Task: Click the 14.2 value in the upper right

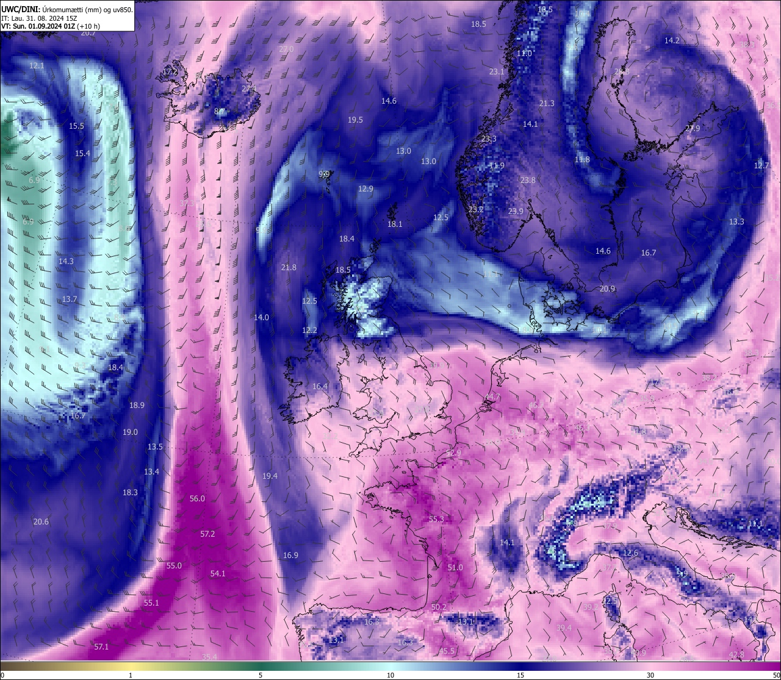Action: [x=672, y=40]
